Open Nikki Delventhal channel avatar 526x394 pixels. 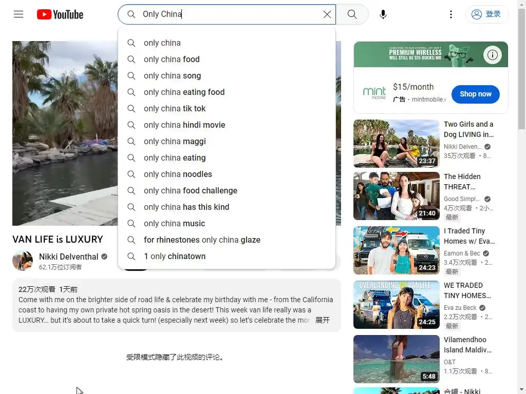click(x=23, y=261)
